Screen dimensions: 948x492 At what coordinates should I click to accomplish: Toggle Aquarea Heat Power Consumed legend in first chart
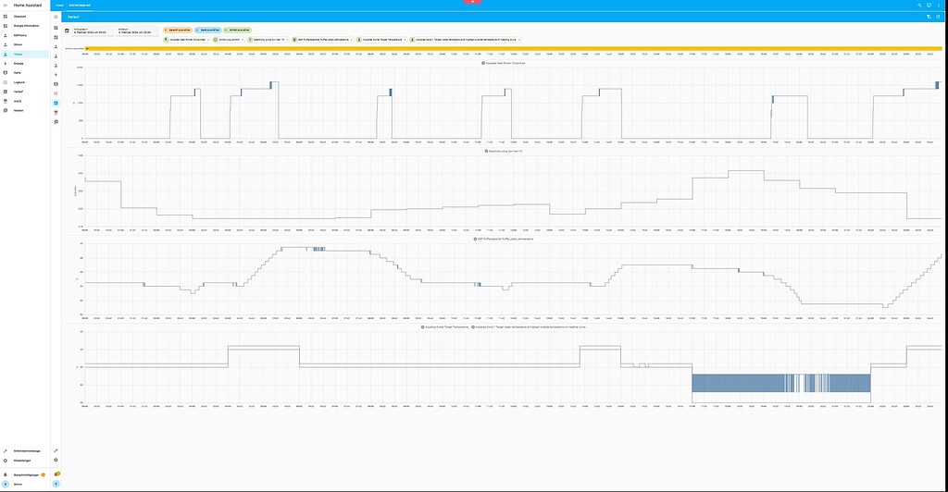pyautogui.click(x=503, y=63)
